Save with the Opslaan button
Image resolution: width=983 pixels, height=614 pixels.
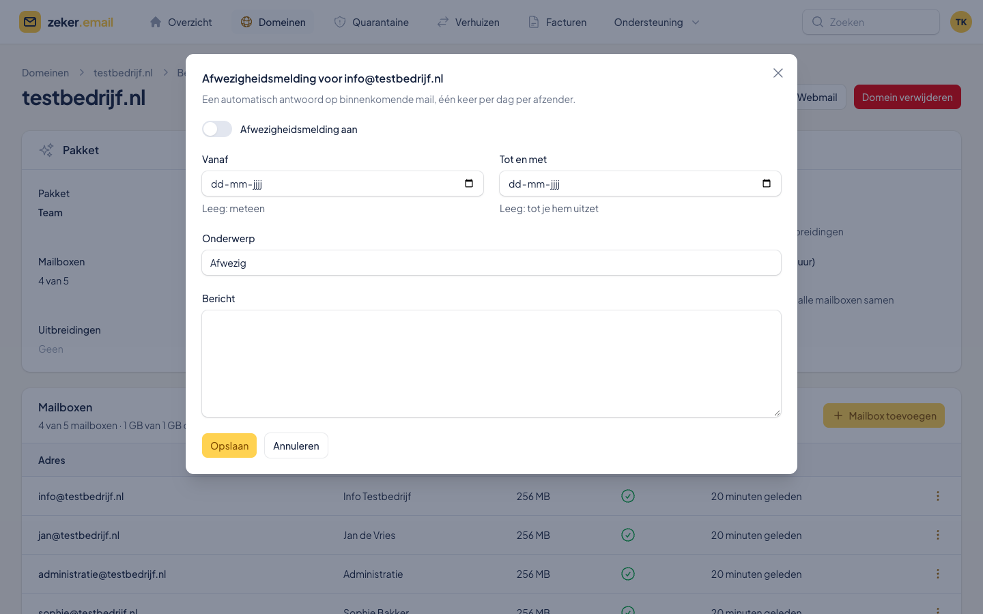pos(229,445)
